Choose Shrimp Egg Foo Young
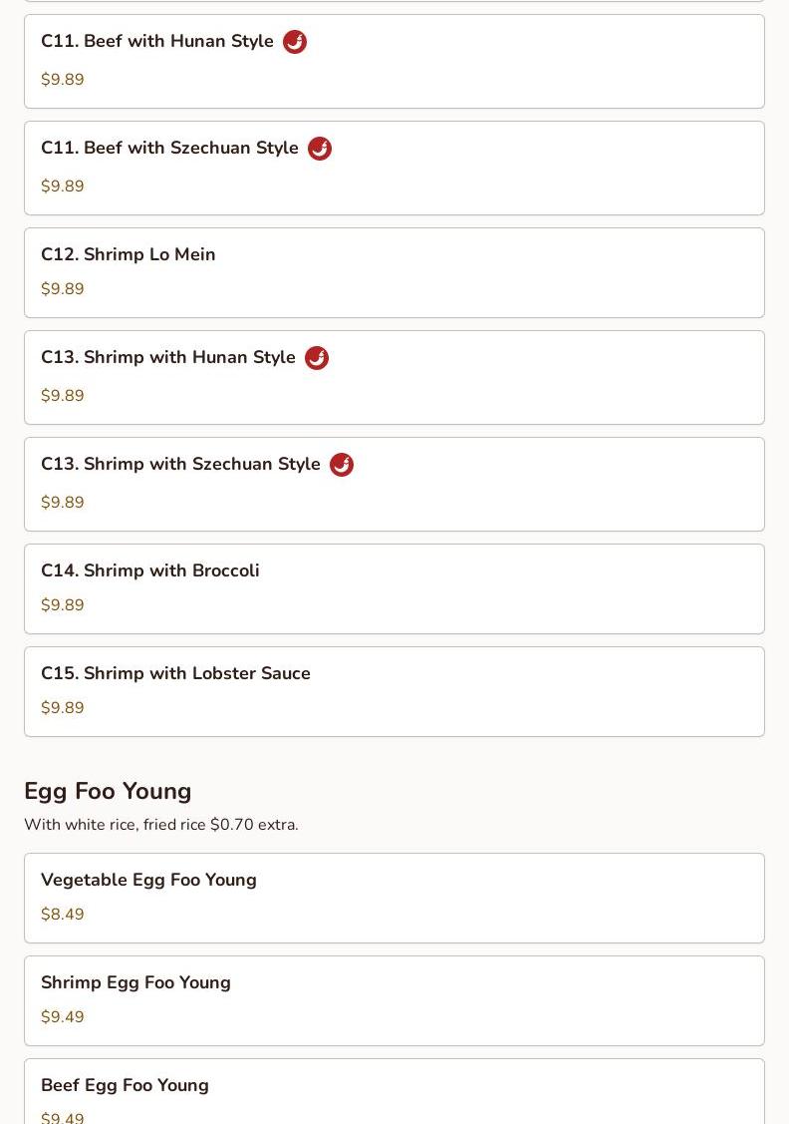 (136, 983)
